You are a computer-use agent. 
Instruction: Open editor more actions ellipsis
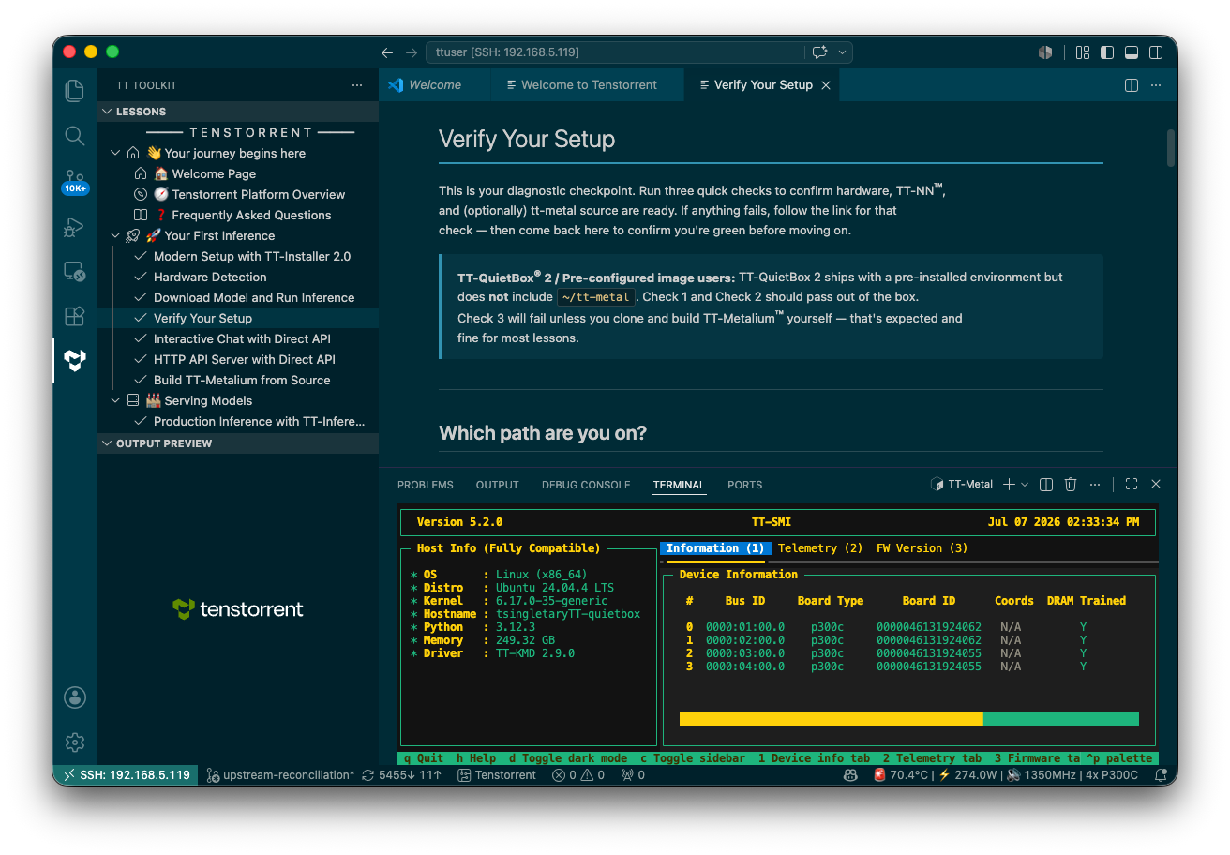click(1156, 85)
